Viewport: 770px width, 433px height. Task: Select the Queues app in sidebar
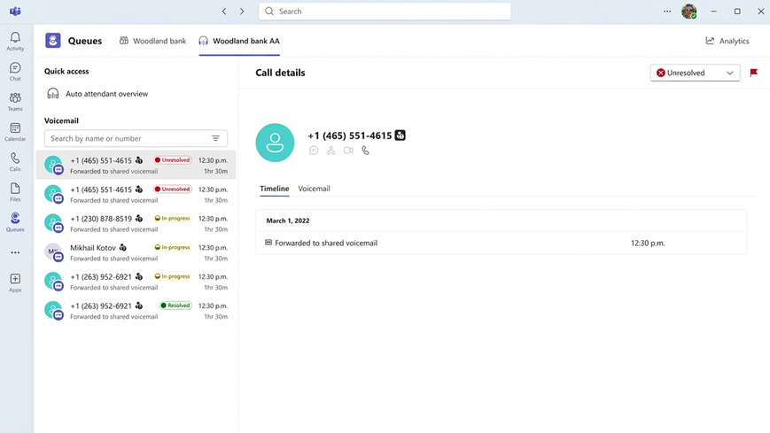[x=15, y=222]
